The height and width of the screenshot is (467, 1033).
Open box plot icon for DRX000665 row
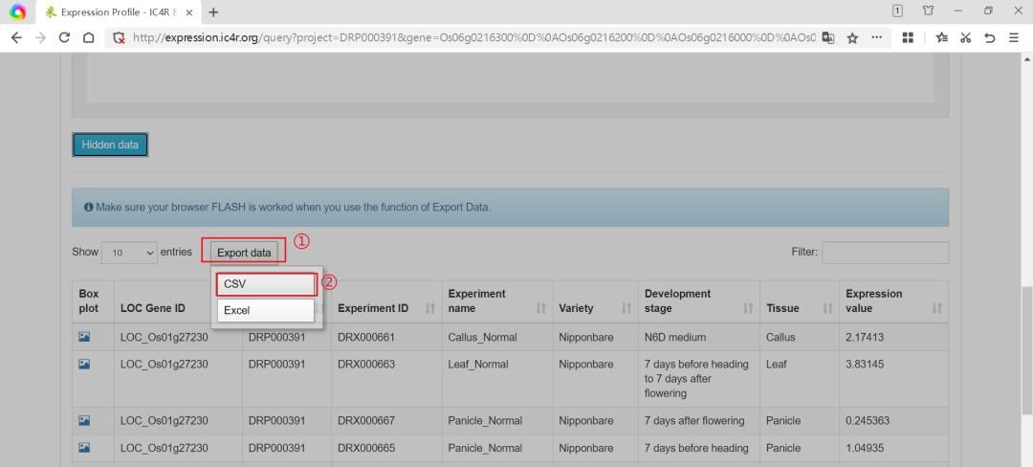tap(84, 448)
